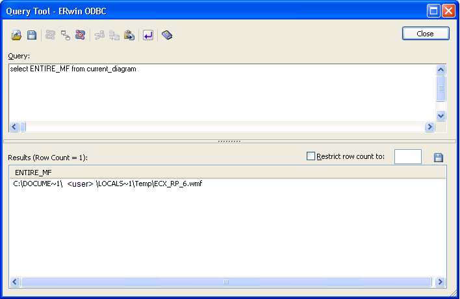Save the query with the toolbar disk icon

[x=32, y=35]
